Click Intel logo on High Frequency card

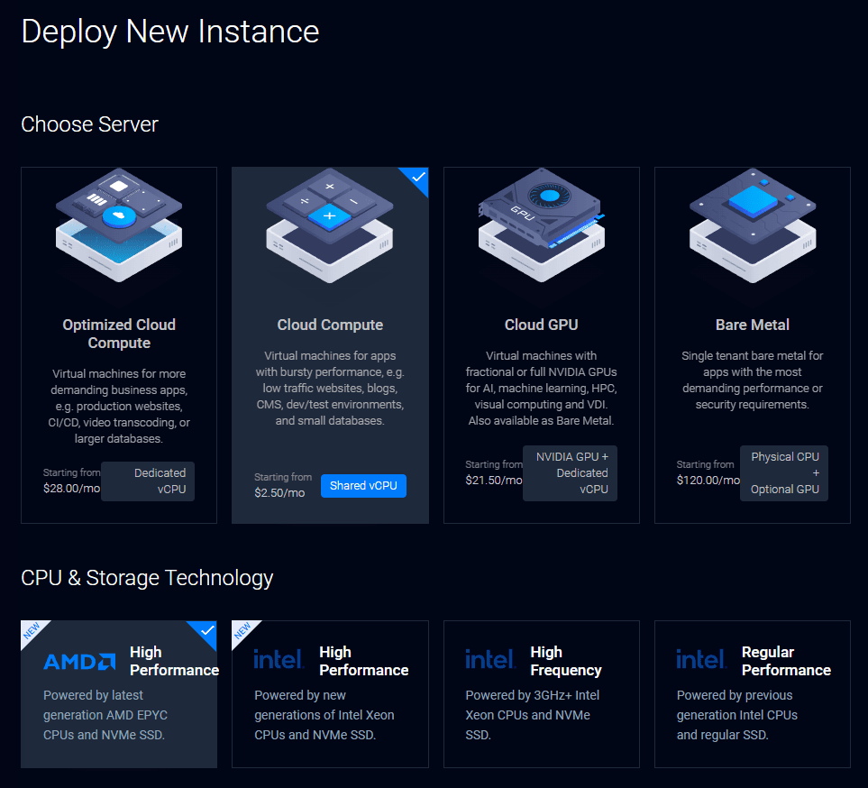(490, 660)
